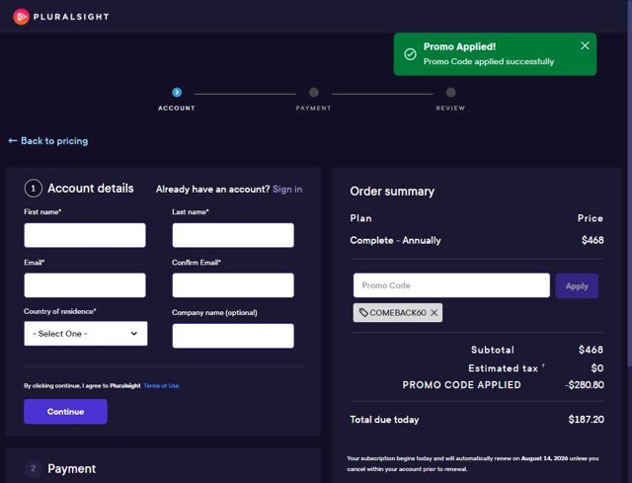Click the Total due today amount $187.20
Viewport: 632px width, 483px height.
(586, 420)
